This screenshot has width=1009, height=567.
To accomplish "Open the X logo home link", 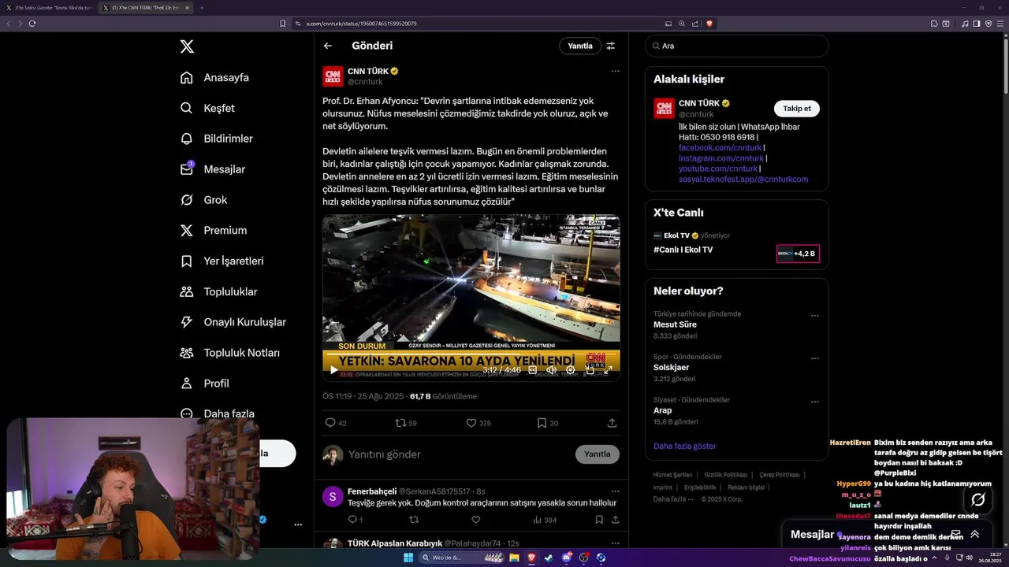I will pos(187,46).
